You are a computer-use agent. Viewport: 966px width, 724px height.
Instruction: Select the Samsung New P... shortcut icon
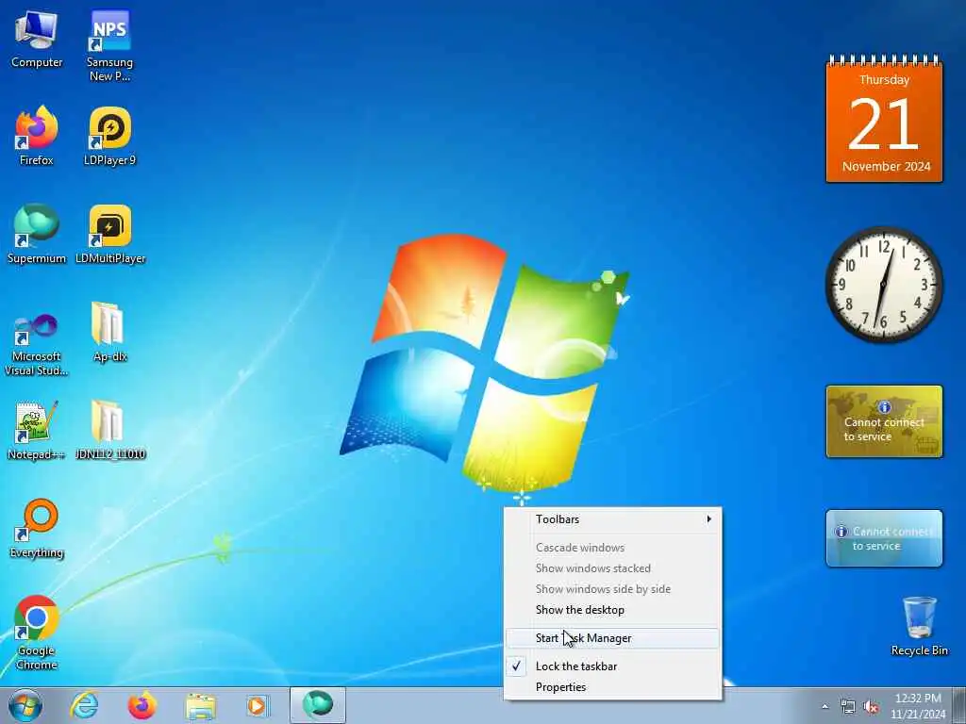point(109,45)
